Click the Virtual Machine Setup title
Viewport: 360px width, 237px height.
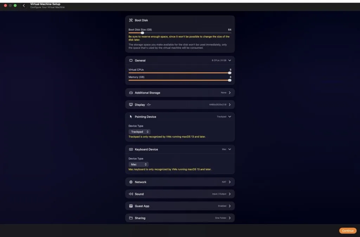45,4
